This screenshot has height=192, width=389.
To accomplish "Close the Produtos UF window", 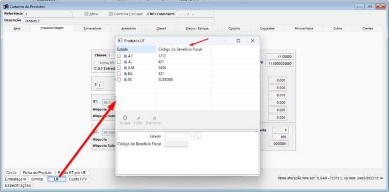I will tap(253, 41).
